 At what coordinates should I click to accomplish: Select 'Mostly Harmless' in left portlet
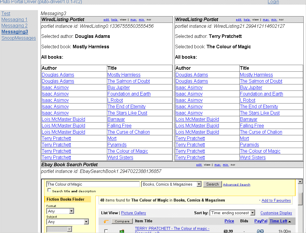click(124, 75)
